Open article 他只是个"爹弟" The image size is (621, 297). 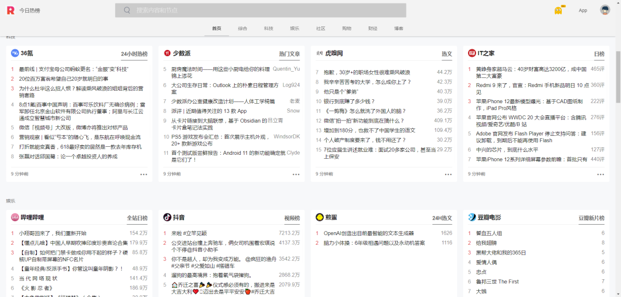point(340,92)
